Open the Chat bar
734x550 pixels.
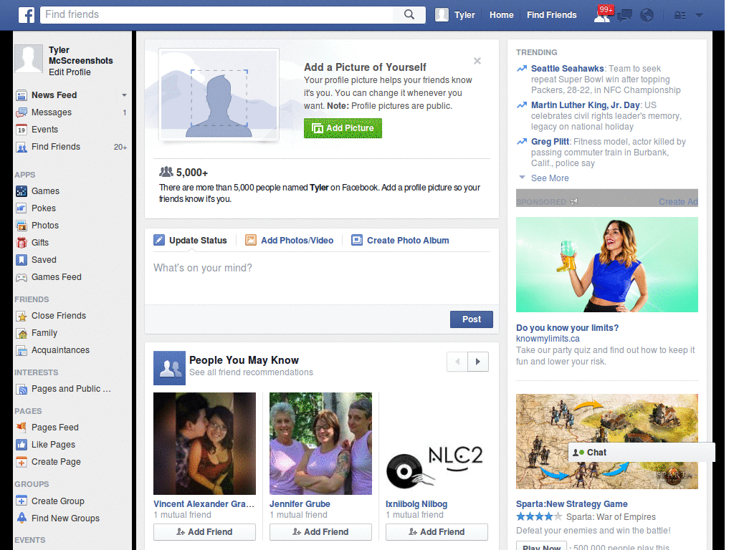(x=642, y=453)
